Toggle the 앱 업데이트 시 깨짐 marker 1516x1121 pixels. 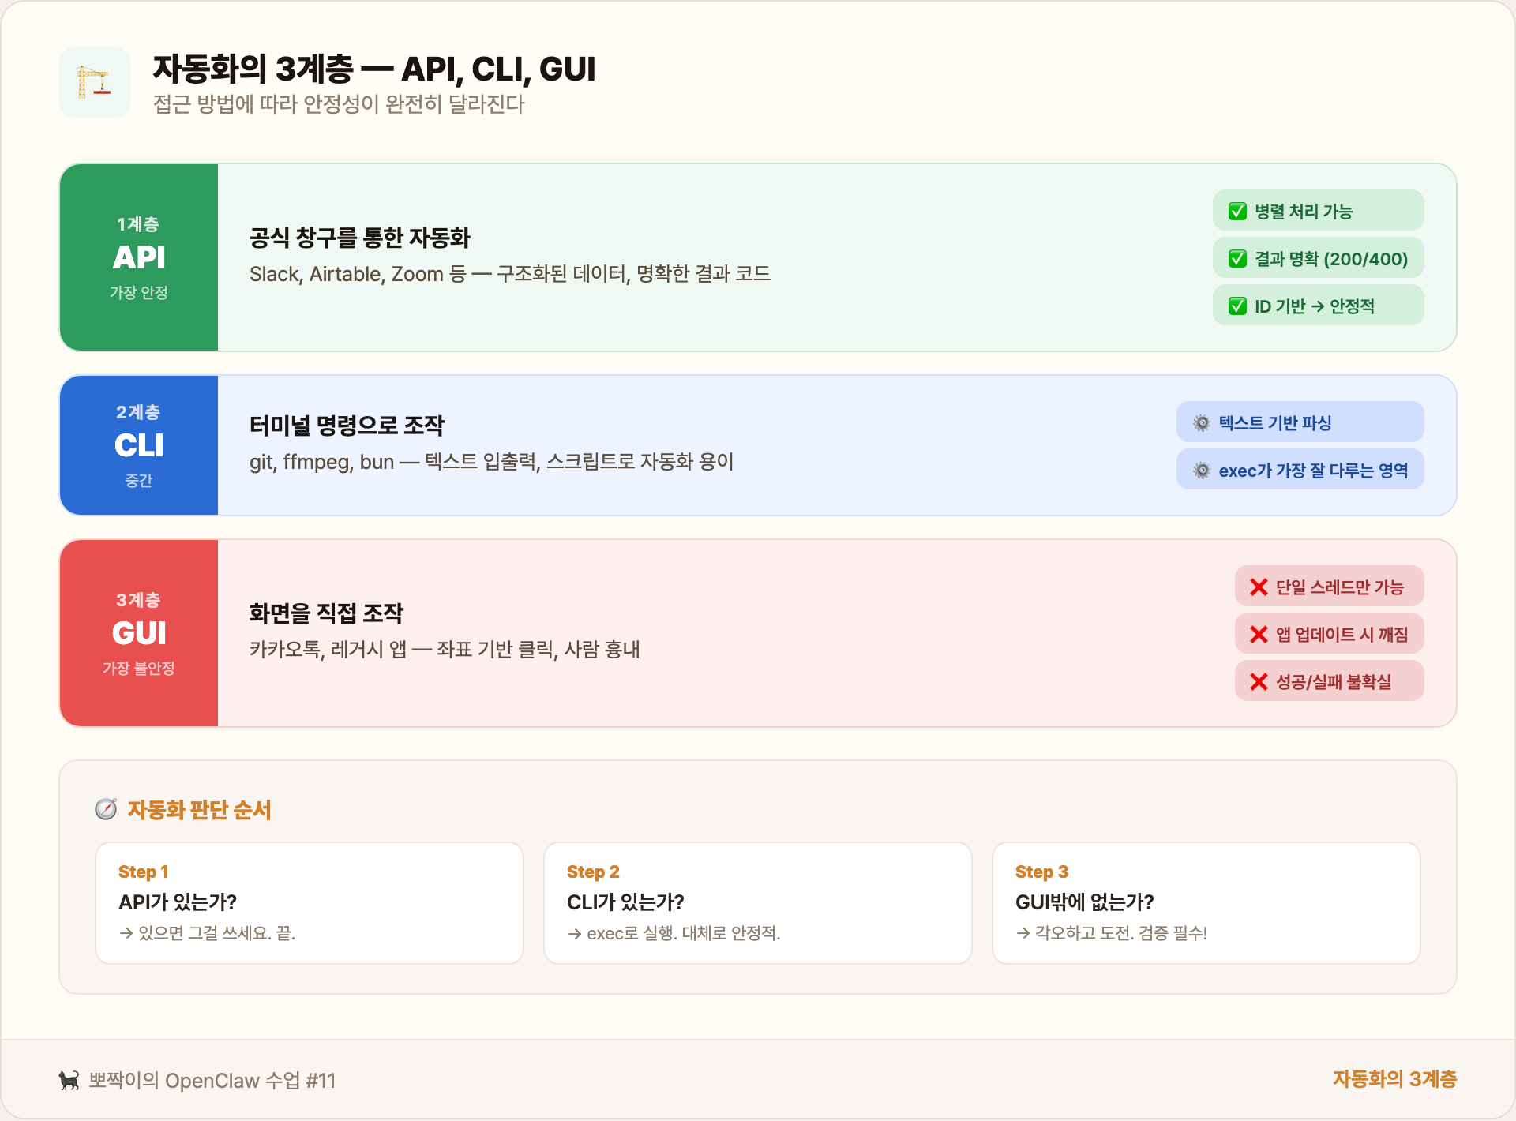tap(1259, 633)
